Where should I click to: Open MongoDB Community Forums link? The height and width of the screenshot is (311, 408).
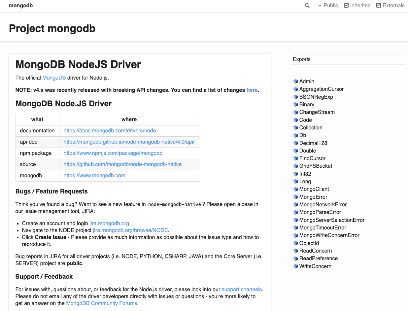tap(102, 303)
